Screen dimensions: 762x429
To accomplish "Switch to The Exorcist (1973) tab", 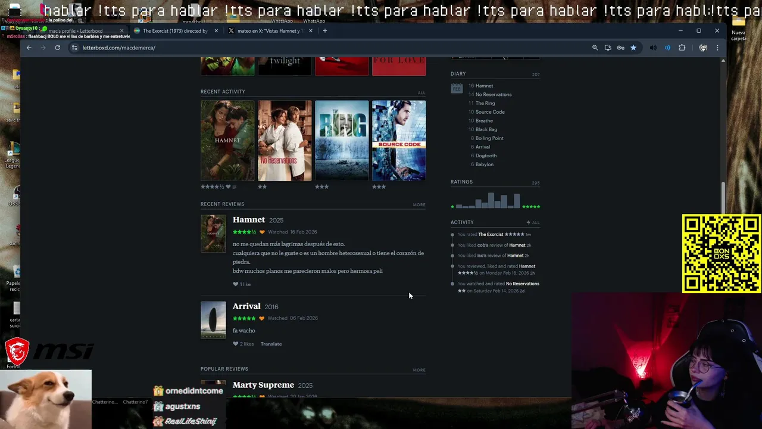I will click(174, 31).
